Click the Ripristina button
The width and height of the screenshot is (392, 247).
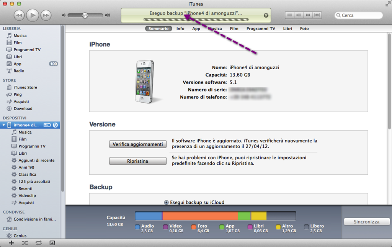click(138, 161)
